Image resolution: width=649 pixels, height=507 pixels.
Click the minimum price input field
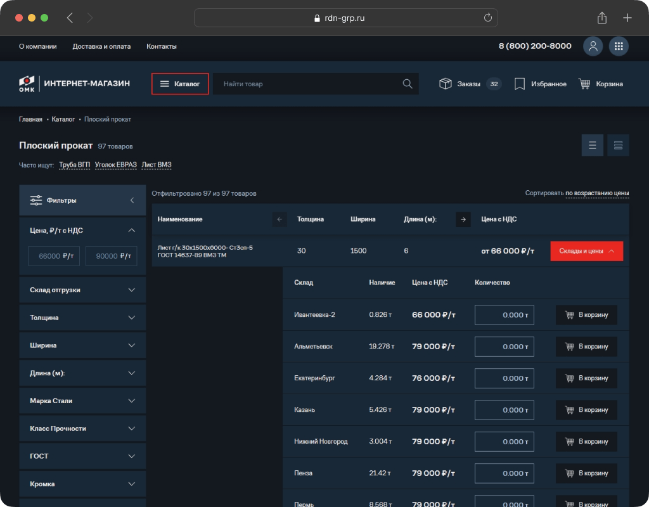[x=54, y=256]
